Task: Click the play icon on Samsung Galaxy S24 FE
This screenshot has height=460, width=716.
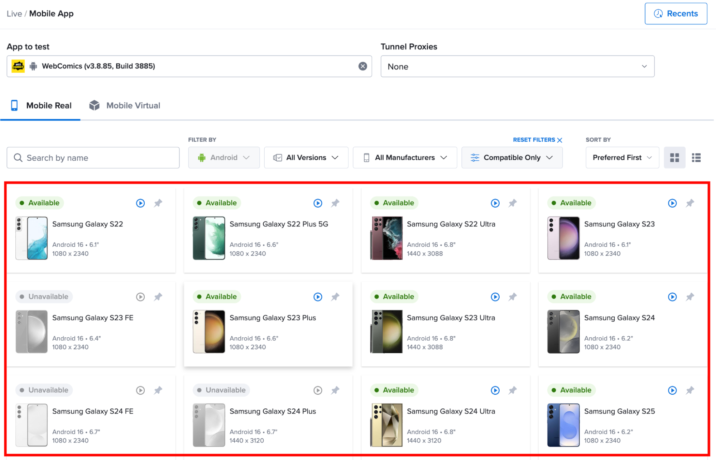Action: (140, 390)
